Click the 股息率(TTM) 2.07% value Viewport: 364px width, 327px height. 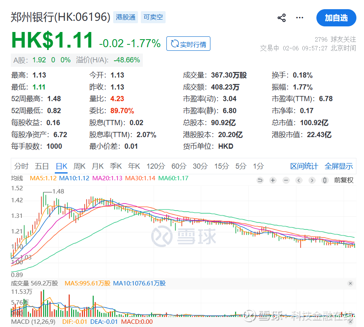(x=146, y=135)
